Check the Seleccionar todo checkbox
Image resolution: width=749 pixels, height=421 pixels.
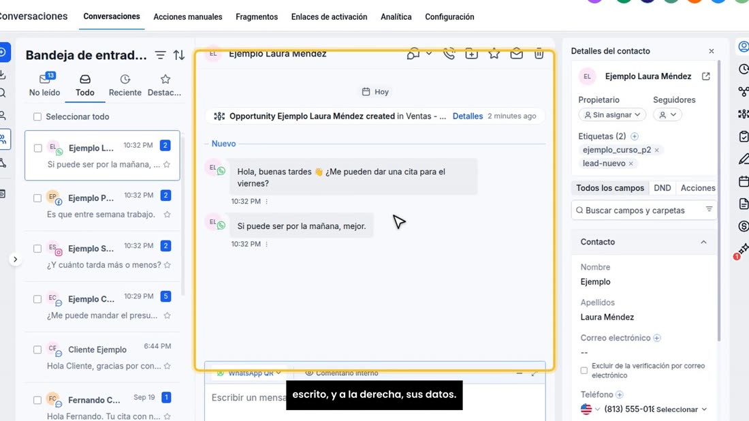click(x=37, y=116)
